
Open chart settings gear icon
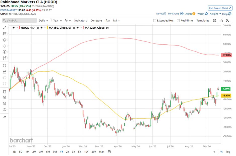214,21
